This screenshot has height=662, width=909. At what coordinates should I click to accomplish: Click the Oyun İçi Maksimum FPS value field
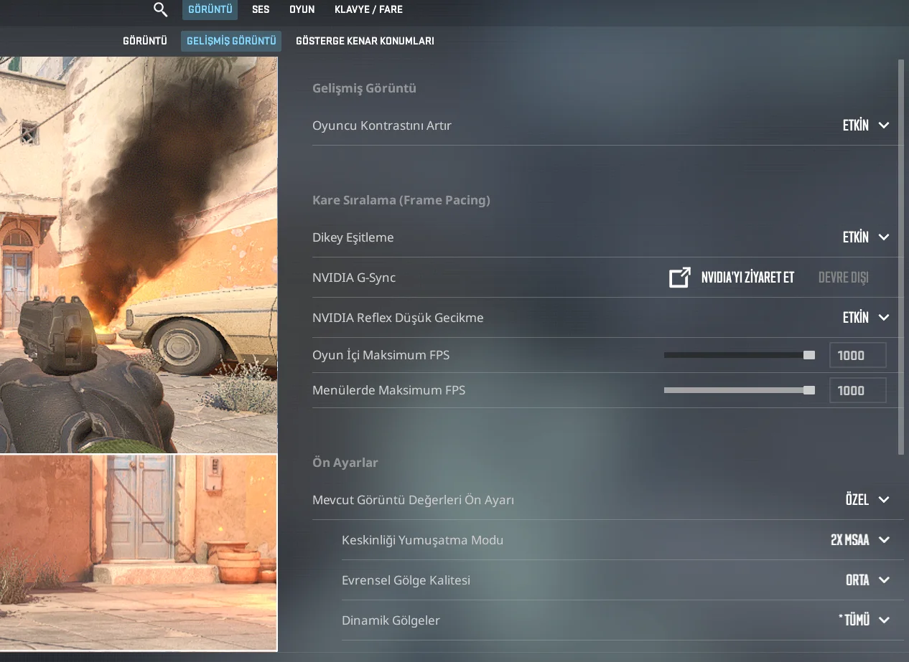coord(858,355)
